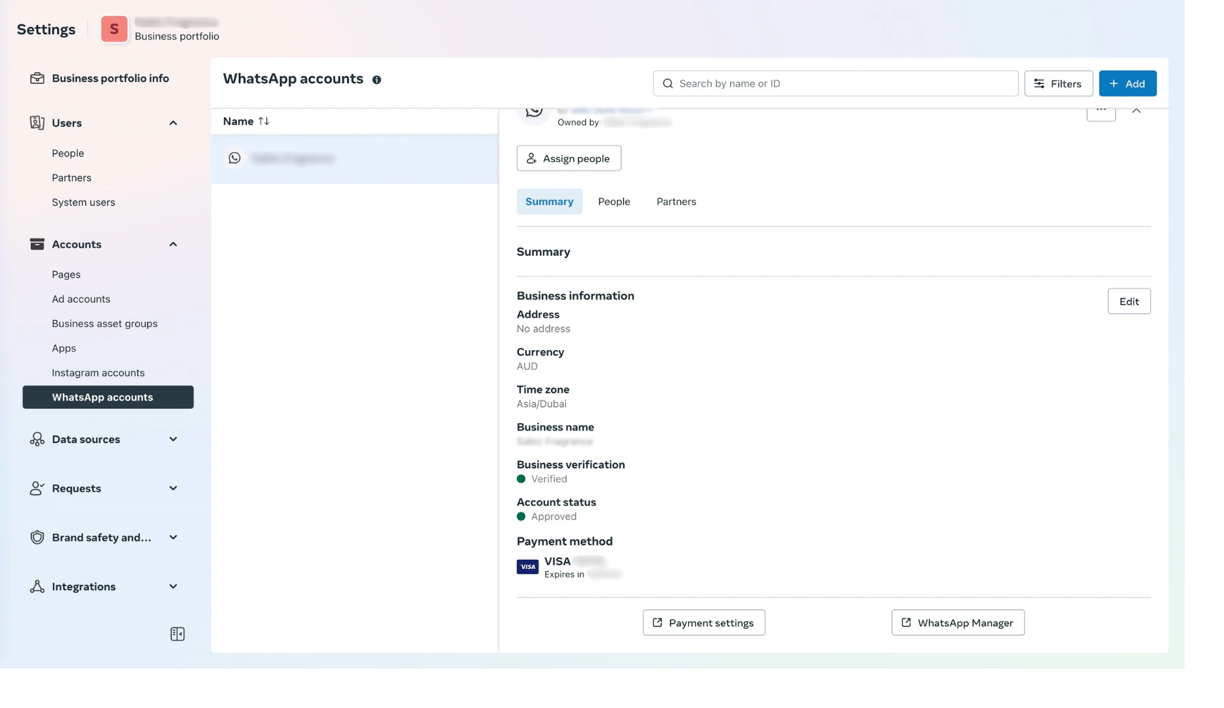The image size is (1224, 708).
Task: Click the 'Verified' status text
Action: (x=549, y=479)
